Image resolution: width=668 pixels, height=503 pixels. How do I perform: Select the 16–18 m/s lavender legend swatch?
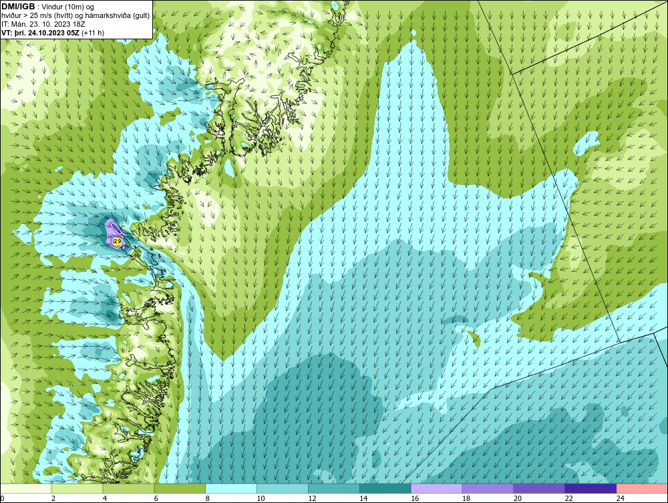437,488
